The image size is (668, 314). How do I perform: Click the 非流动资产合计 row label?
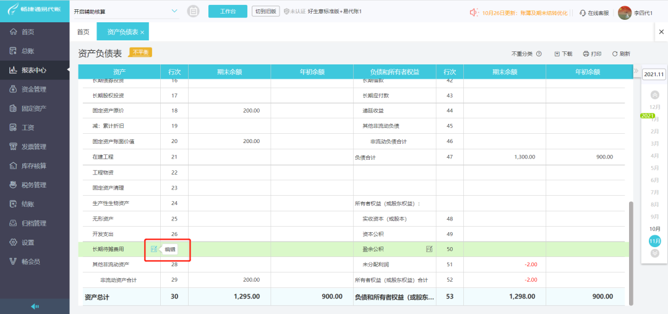118,280
